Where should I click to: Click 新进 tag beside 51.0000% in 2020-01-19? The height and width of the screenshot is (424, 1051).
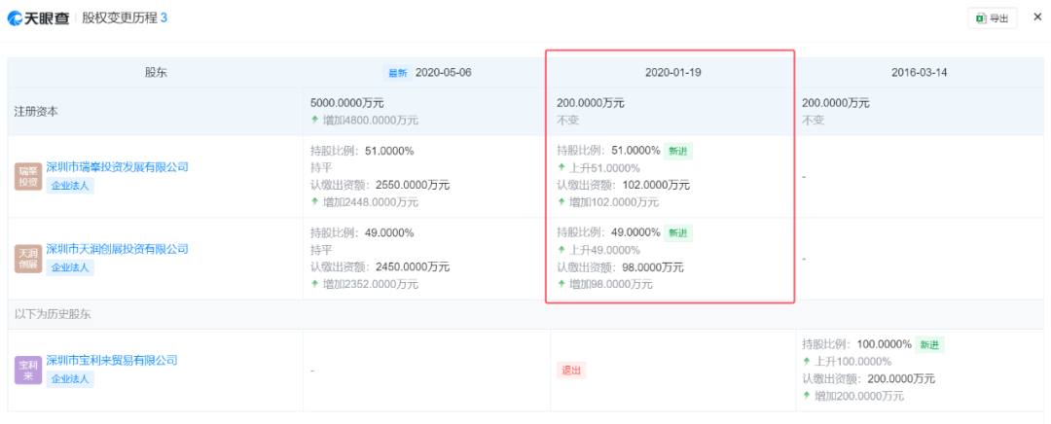point(678,151)
